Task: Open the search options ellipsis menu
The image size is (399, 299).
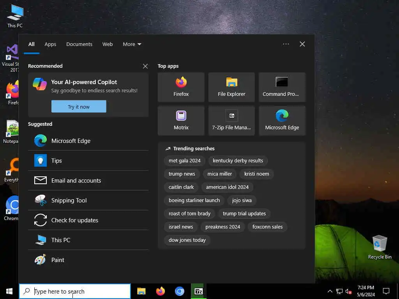Action: point(286,44)
